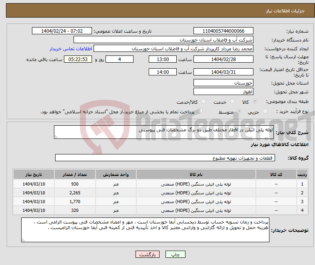Click the گروه کالا field
This screenshot has height=265, width=315.
[165, 158]
